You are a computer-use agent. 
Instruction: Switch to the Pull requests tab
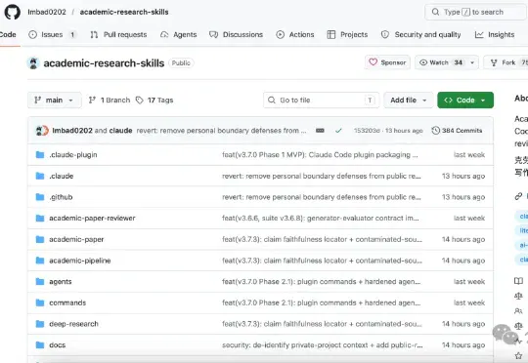coord(118,34)
